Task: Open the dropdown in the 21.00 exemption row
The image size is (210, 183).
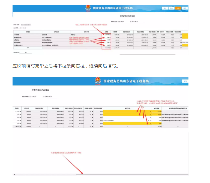Action: coord(151,114)
